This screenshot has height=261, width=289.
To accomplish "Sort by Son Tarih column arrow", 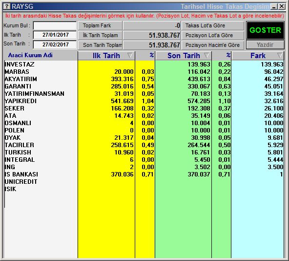I will 206,55.
